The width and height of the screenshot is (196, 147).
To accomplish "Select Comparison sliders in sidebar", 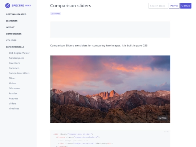I will click(x=19, y=73).
